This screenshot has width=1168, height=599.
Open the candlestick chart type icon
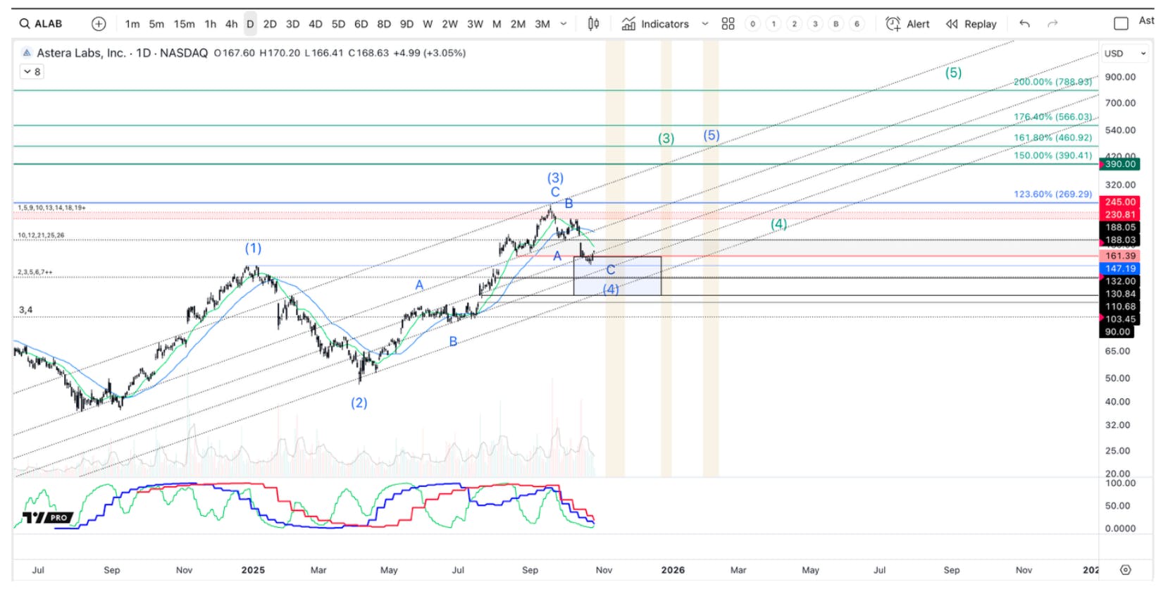point(593,24)
